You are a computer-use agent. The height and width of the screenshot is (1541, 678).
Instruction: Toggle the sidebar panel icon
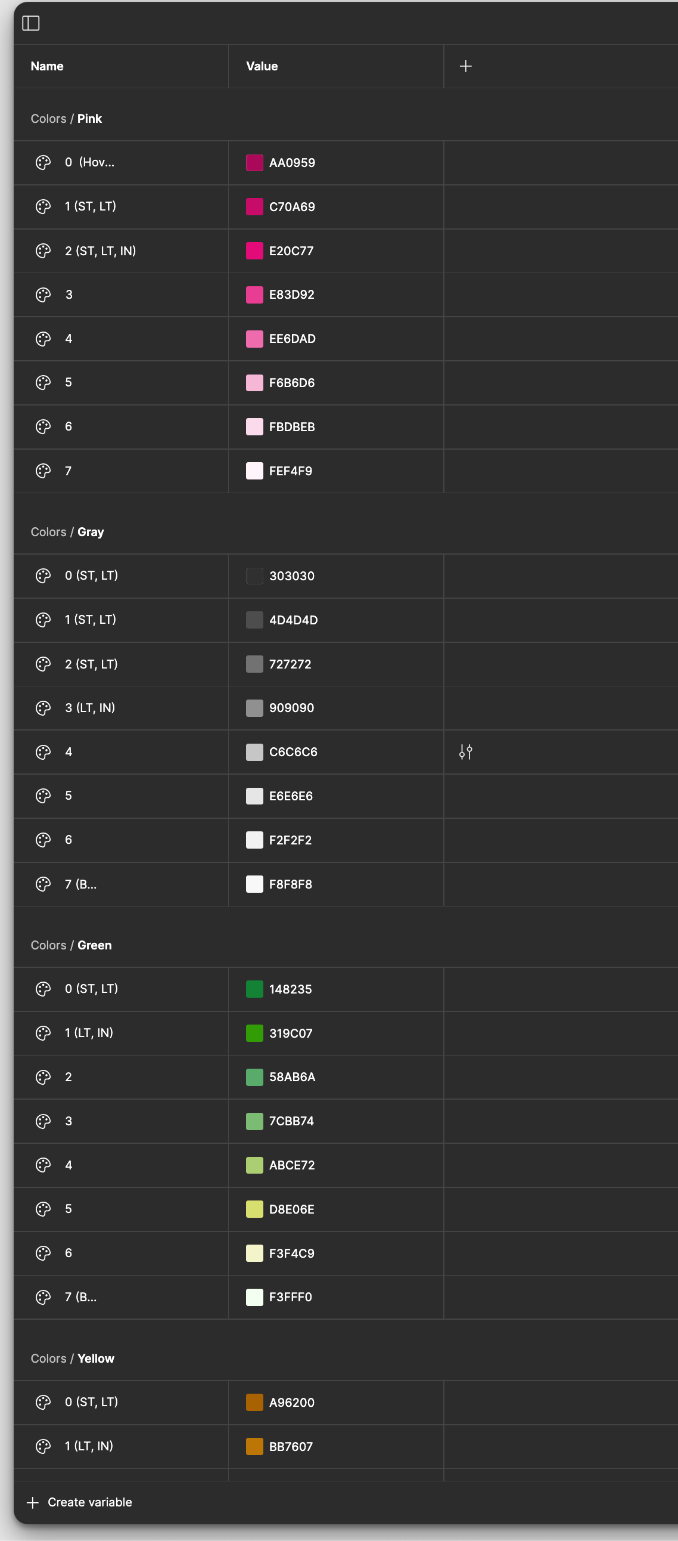click(x=30, y=23)
